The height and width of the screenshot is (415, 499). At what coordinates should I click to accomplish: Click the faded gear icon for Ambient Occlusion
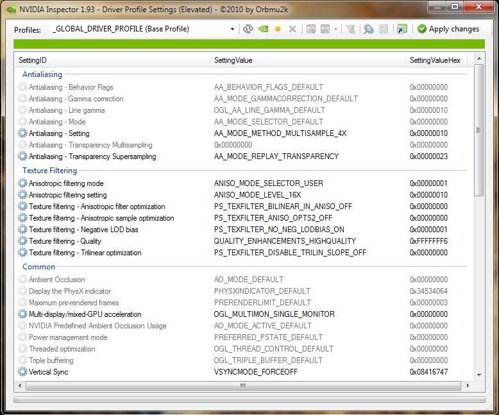pos(22,280)
